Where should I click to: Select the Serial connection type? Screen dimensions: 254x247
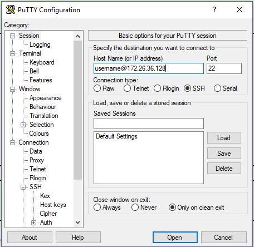[x=217, y=88]
